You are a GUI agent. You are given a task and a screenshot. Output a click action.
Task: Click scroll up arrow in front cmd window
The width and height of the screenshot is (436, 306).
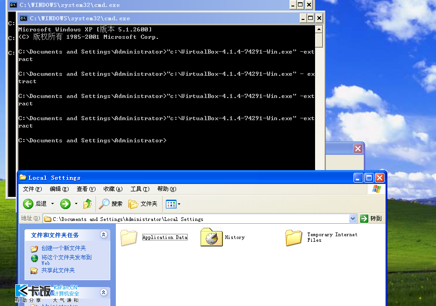click(x=319, y=29)
